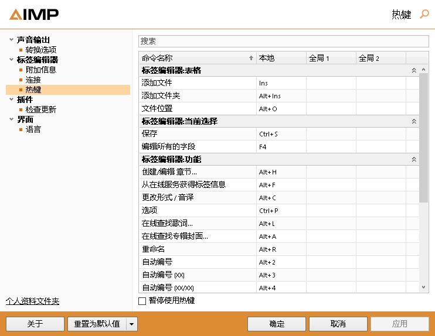The width and height of the screenshot is (435, 336).
Task: Collapse the 标签编辑器:表格 group
Action: [414, 70]
